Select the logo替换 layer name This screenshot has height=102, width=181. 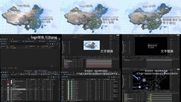[14, 48]
